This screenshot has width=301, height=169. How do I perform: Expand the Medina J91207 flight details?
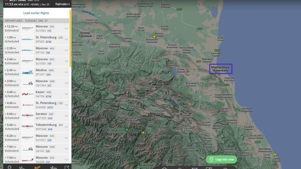tap(66, 72)
